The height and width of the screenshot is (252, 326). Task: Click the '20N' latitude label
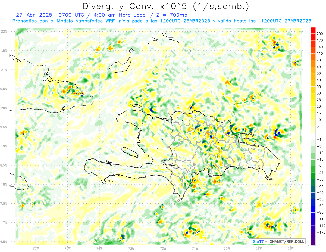point(4,108)
